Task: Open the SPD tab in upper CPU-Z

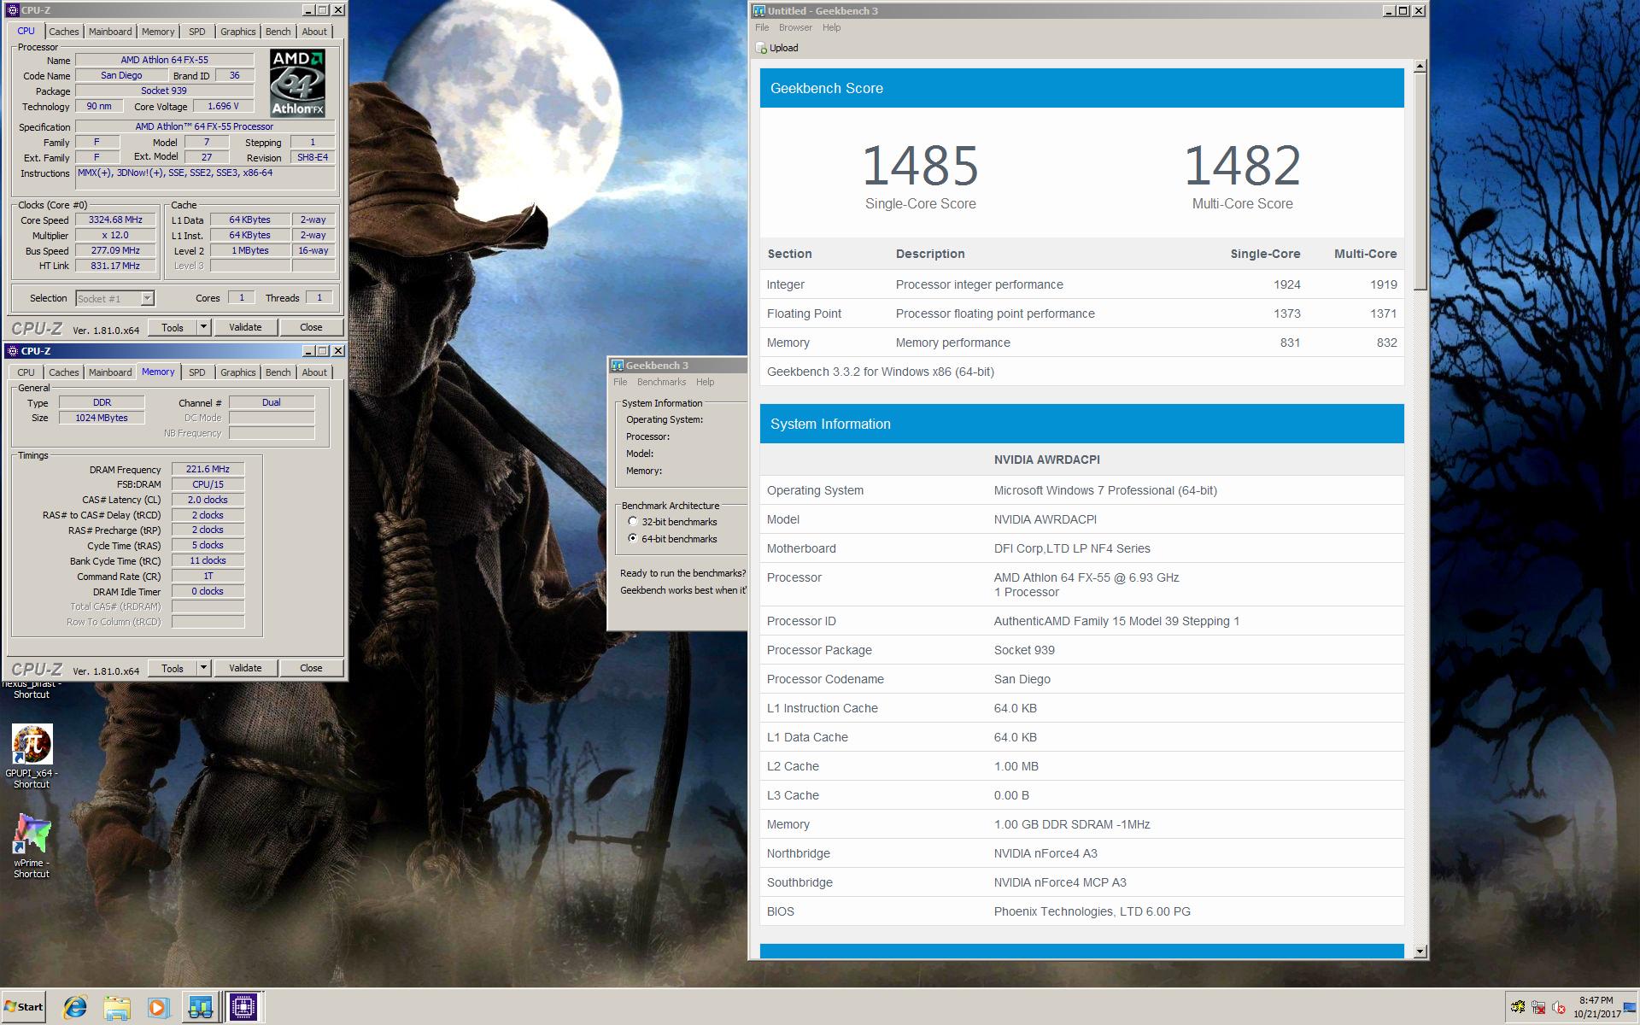Action: (197, 32)
